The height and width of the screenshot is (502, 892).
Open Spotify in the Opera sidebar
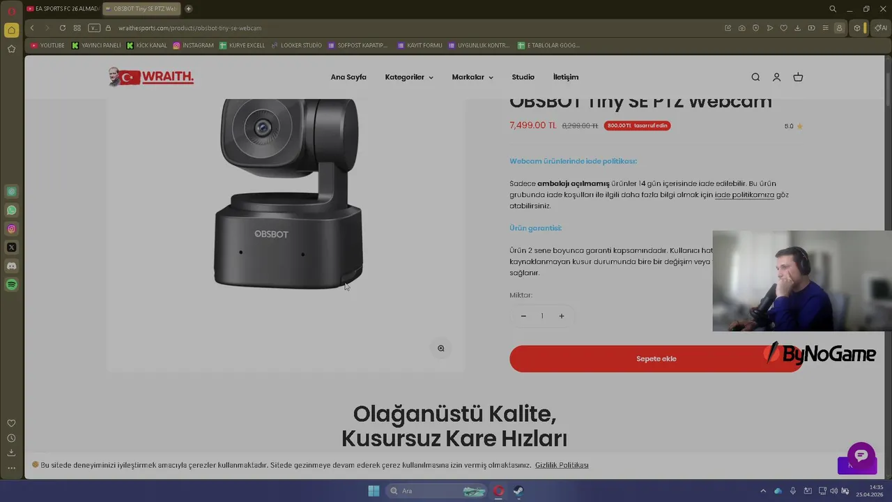point(11,284)
